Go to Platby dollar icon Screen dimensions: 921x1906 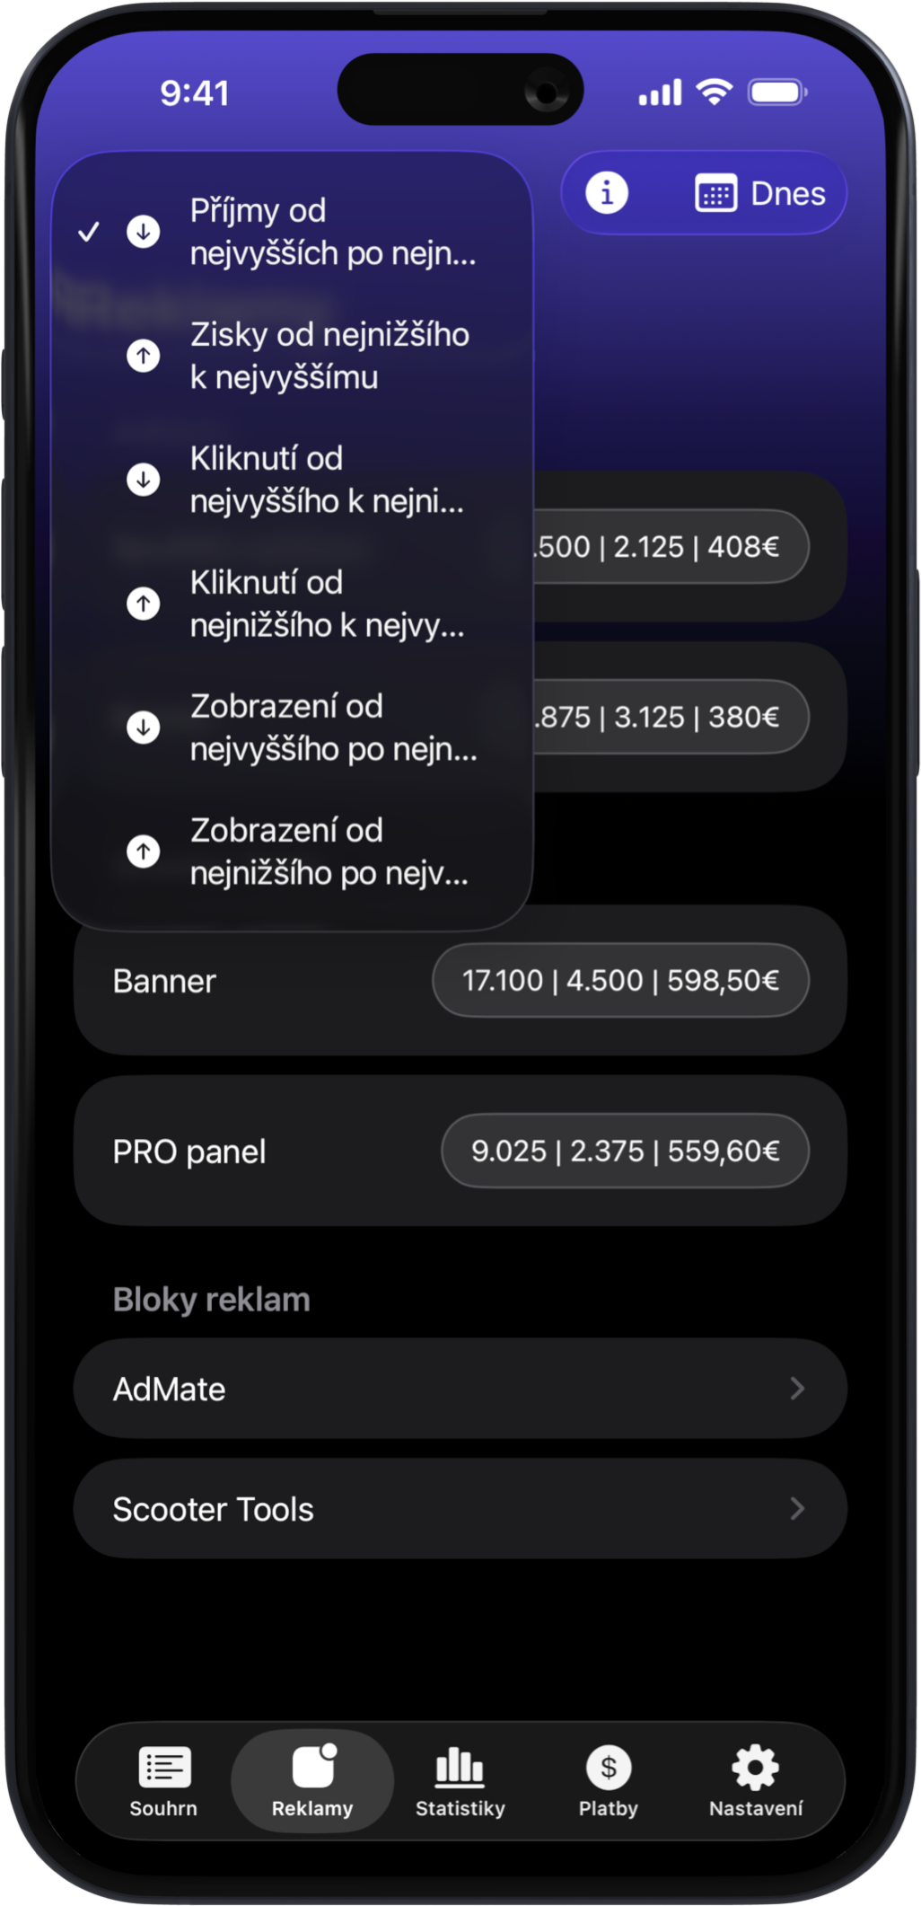pos(608,1782)
